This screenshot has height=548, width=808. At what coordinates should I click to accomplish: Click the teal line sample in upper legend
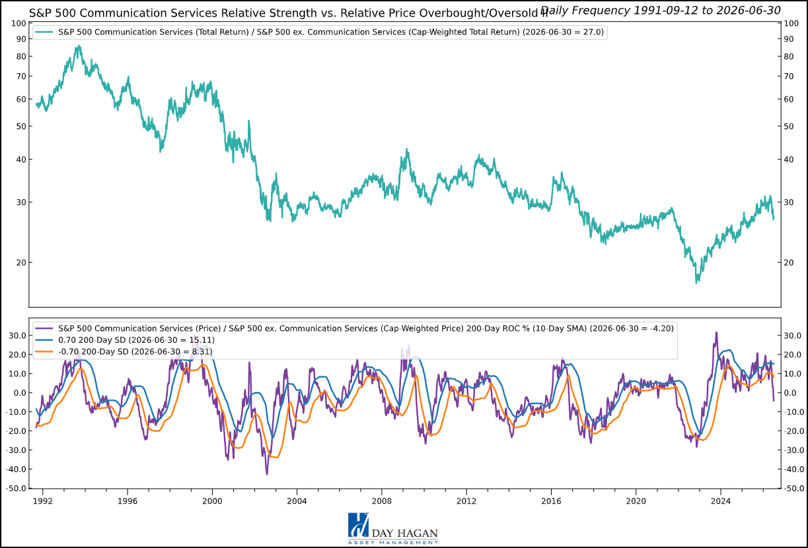44,31
